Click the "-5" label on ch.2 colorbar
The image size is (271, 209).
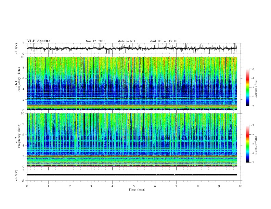pos(253,144)
